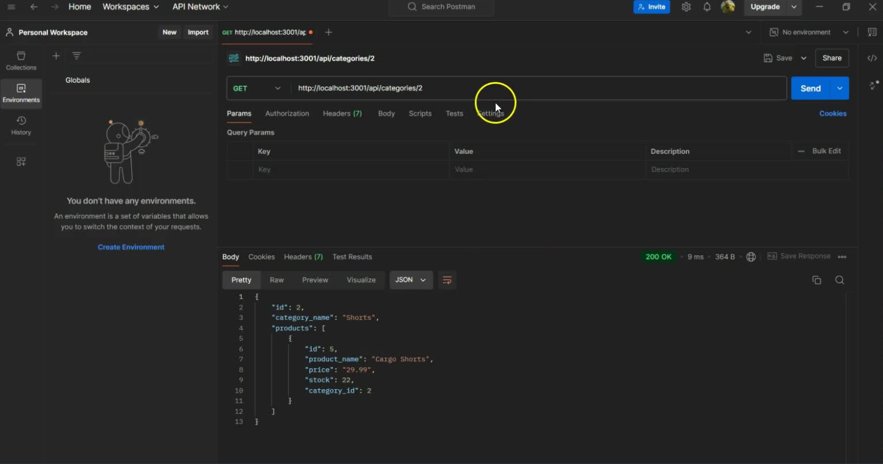Toggle line wrap icon in response
Image resolution: width=883 pixels, height=464 pixels.
tap(447, 280)
